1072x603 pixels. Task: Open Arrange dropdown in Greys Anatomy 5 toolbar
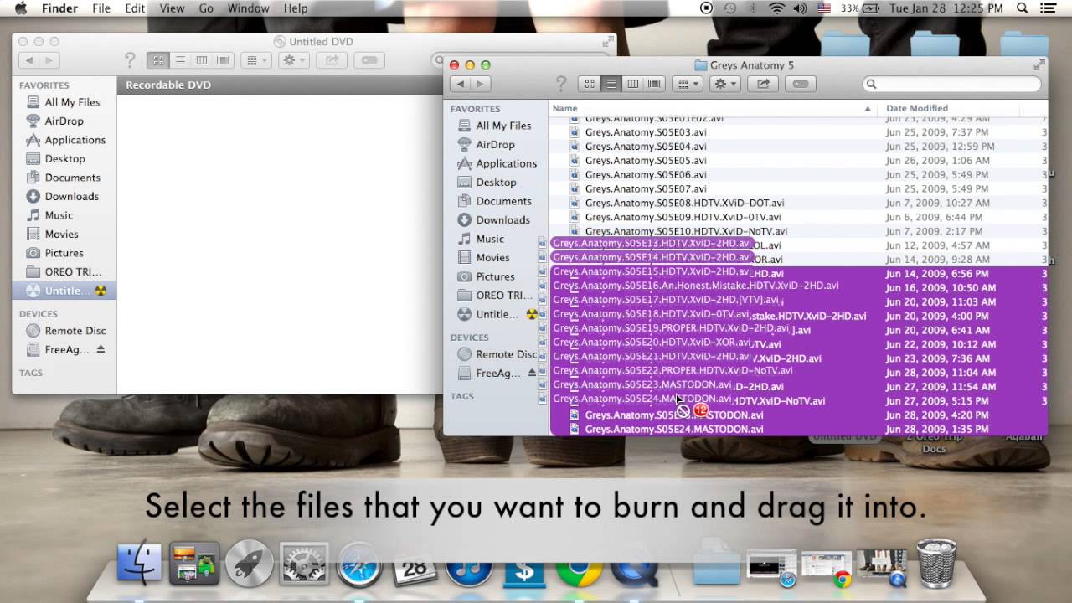(687, 84)
